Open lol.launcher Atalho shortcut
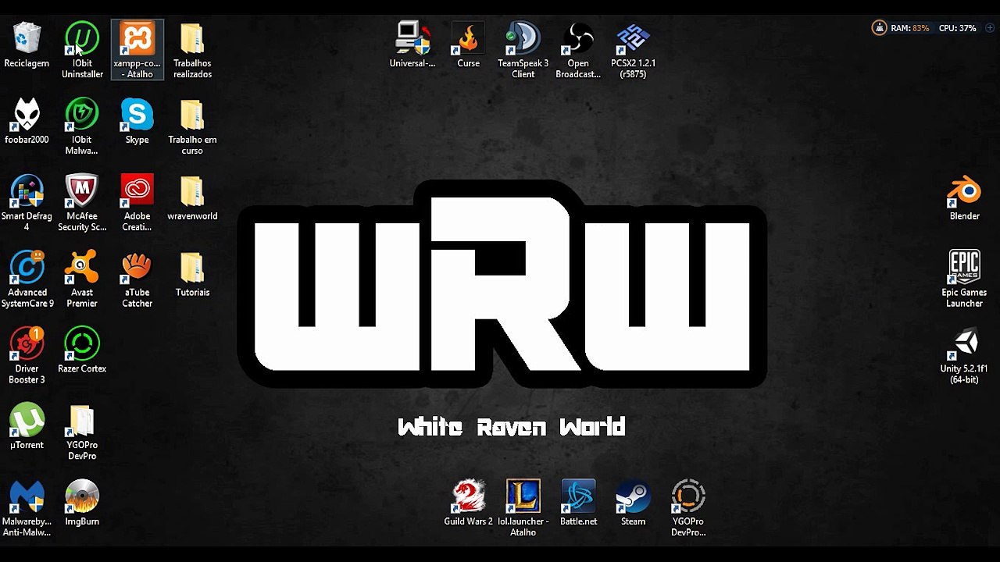 click(523, 510)
